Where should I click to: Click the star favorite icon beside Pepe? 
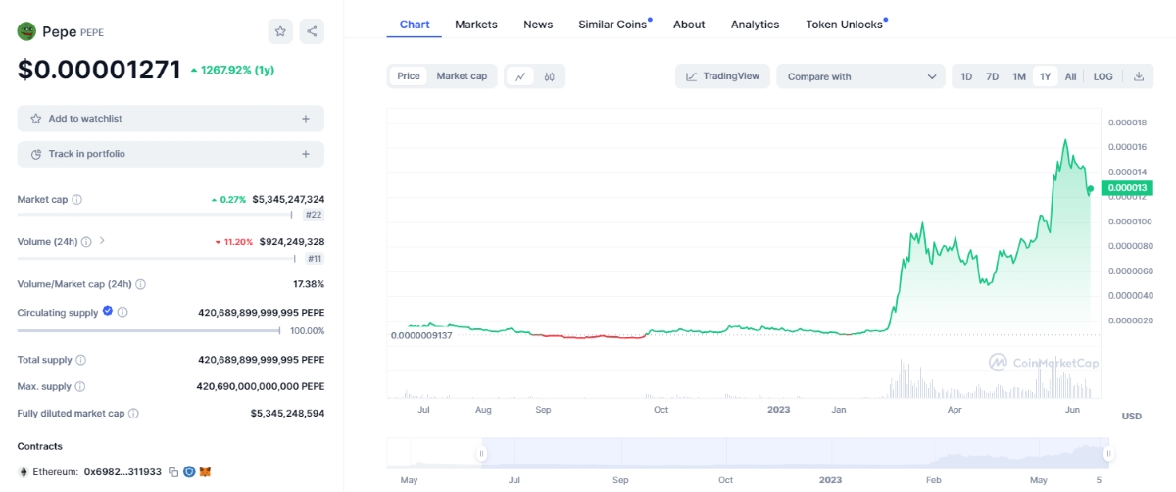[x=280, y=31]
